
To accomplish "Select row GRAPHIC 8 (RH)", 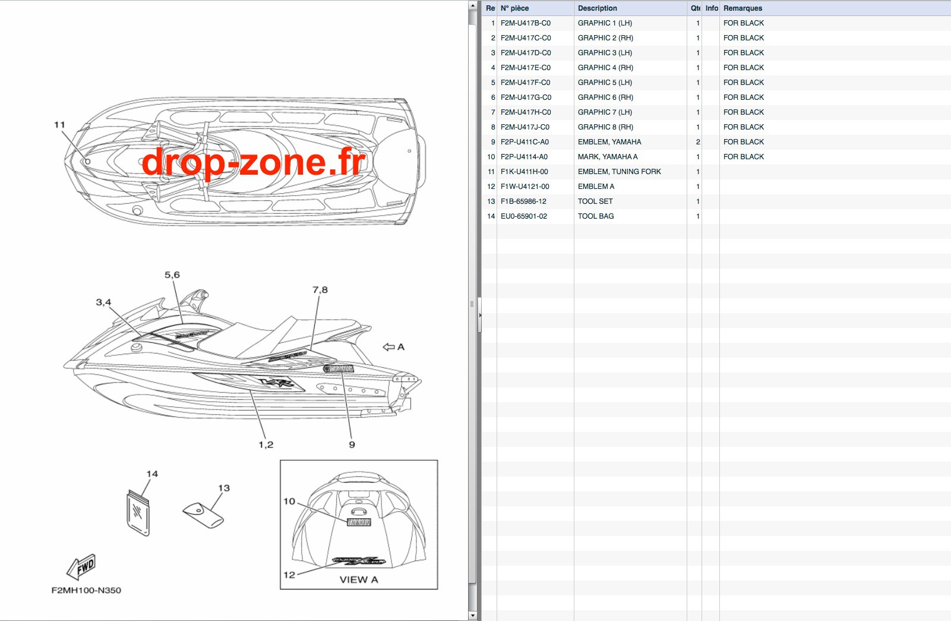I will [x=716, y=127].
